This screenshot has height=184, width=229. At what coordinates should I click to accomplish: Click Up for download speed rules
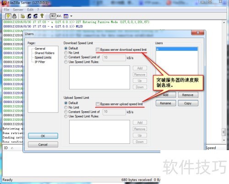click(x=140, y=81)
